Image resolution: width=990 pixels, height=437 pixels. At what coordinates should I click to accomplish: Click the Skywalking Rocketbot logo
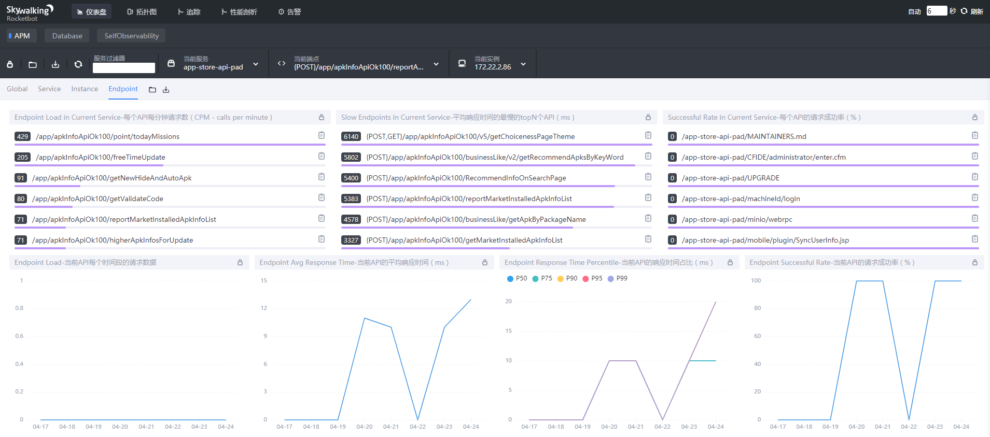pyautogui.click(x=30, y=13)
